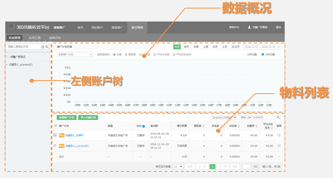333x178 pixels.
Task: Click the status column help icon
Action: 143,126
